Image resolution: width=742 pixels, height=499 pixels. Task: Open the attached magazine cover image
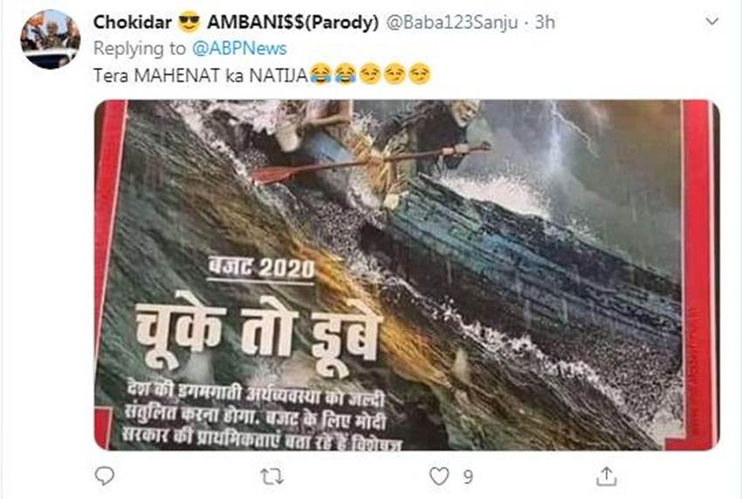407,275
